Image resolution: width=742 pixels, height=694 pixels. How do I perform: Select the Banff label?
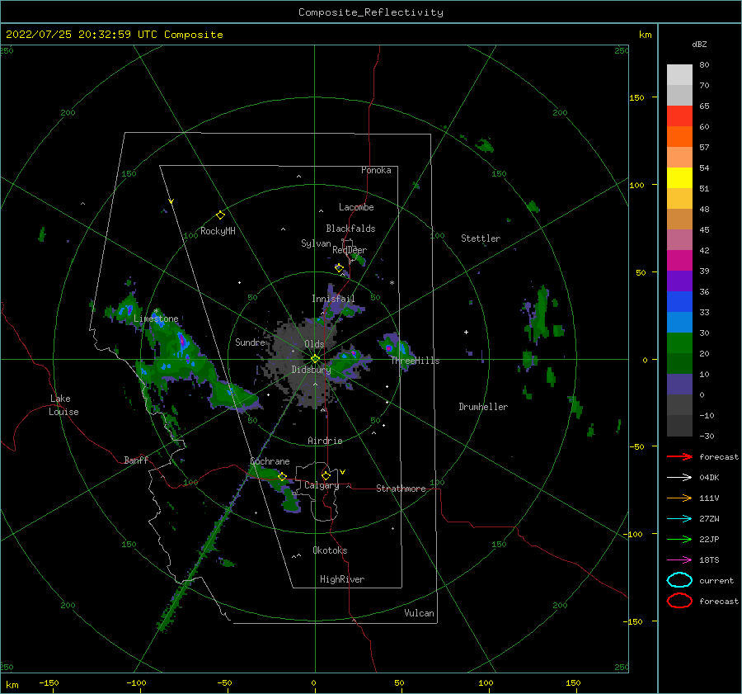coord(136,460)
